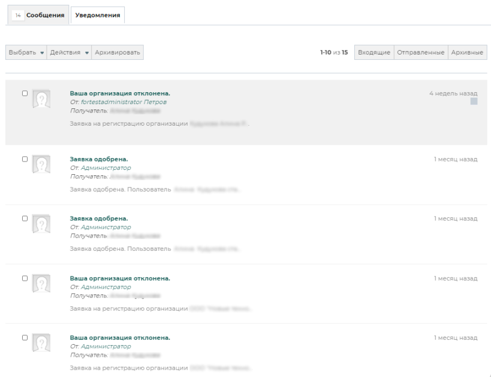The height and width of the screenshot is (377, 491).
Task: Open the 'Уведомления' tab
Action: (x=97, y=15)
